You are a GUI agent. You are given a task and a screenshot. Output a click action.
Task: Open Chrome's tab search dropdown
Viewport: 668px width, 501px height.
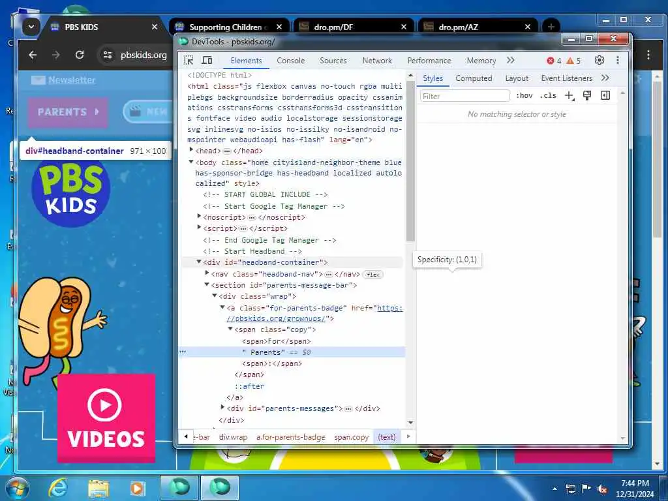(x=31, y=27)
